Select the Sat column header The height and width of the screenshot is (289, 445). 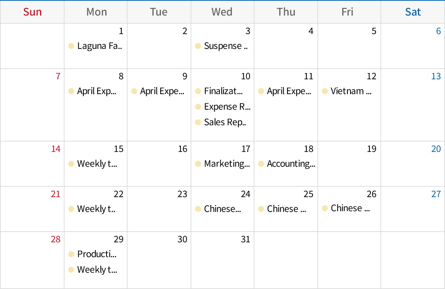coord(413,12)
